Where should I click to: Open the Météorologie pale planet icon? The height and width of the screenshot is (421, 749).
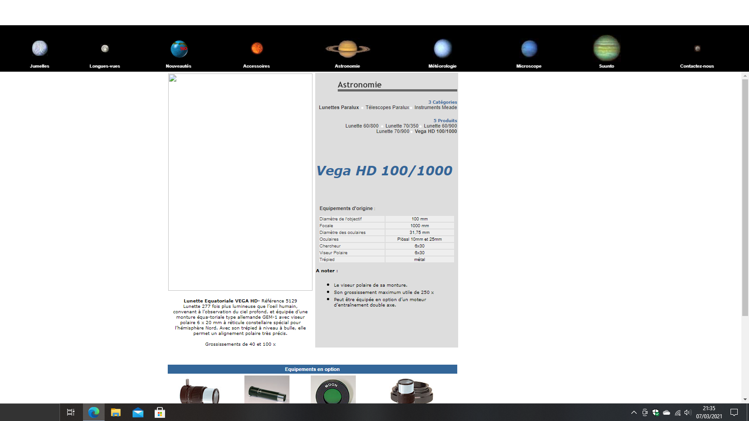pos(443,48)
